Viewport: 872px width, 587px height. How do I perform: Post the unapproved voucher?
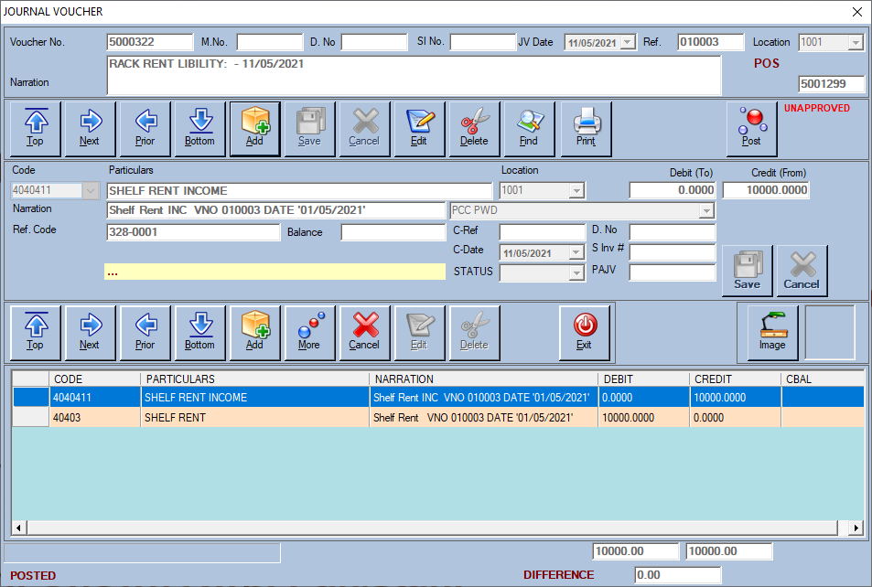(x=751, y=128)
